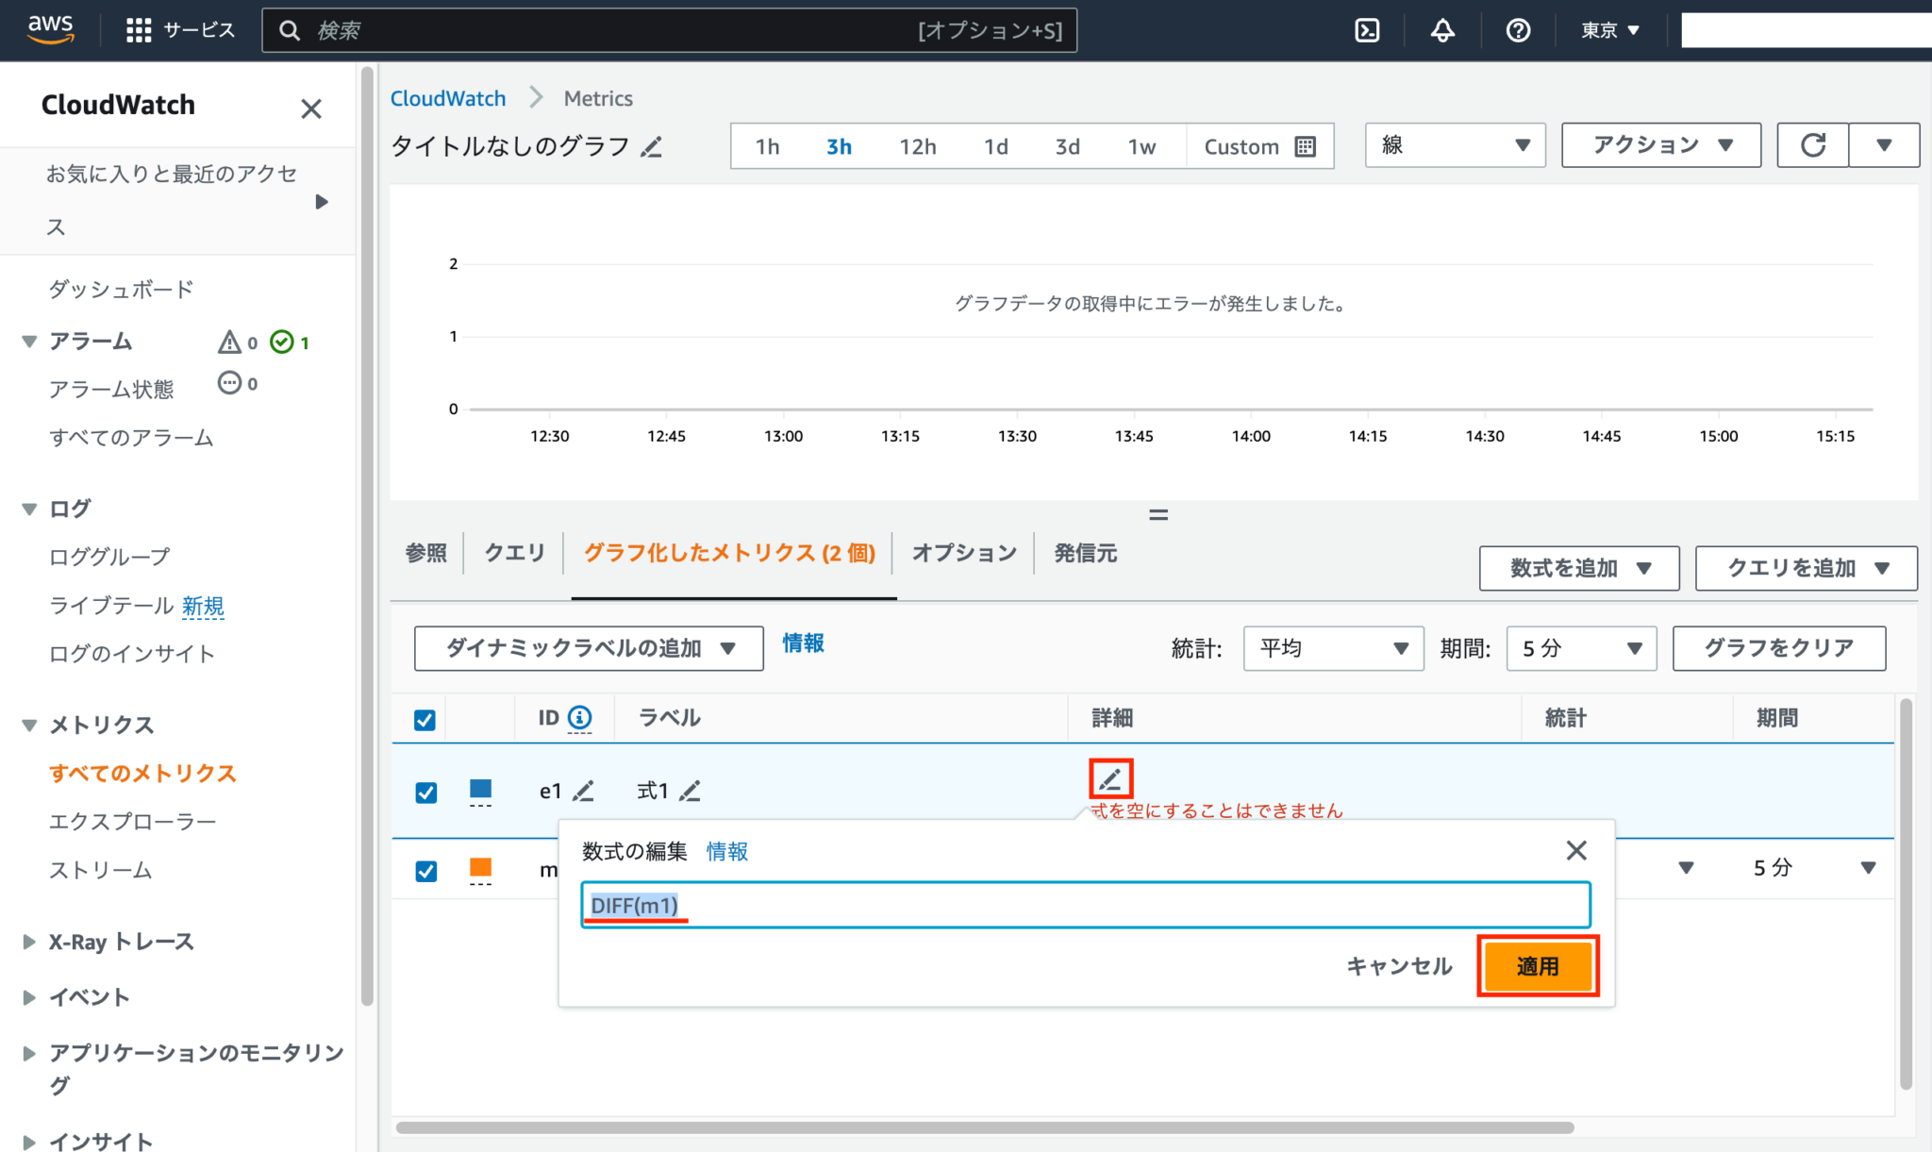This screenshot has height=1152, width=1932.
Task: Open the help question mark icon
Action: click(1517, 30)
